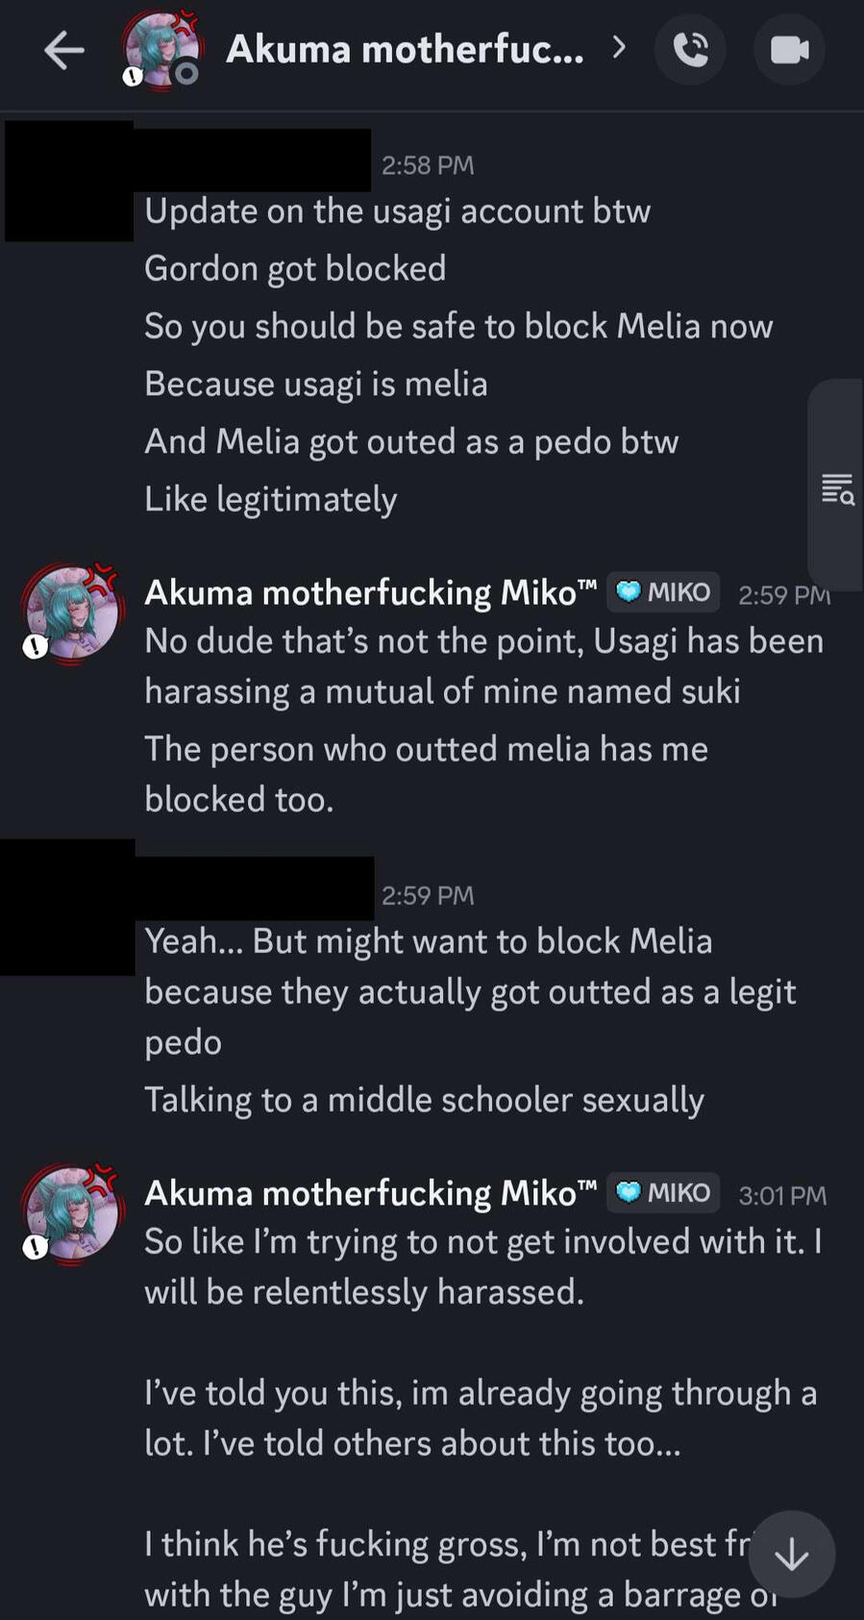Viewport: 864px width, 1620px height.
Task: Go back using the left arrow
Action: tap(64, 50)
